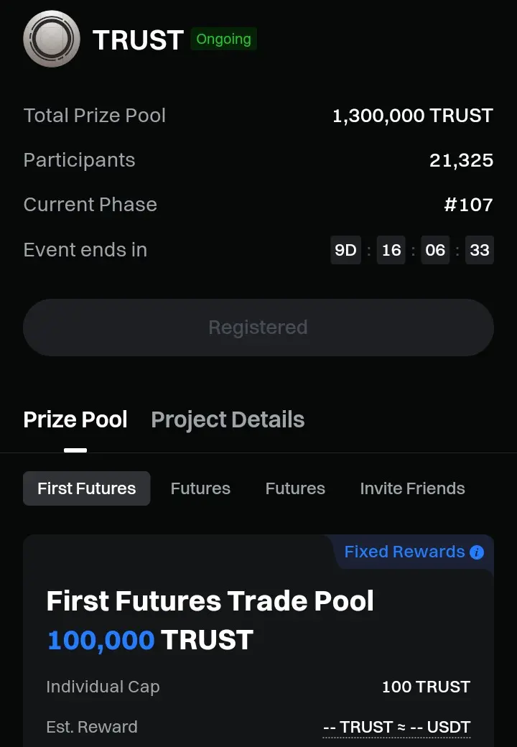Viewport: 517px width, 747px height.
Task: Click the participants count 21,325
Action: point(461,160)
